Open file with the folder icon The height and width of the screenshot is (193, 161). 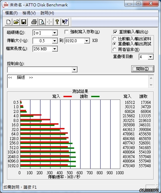(16, 22)
